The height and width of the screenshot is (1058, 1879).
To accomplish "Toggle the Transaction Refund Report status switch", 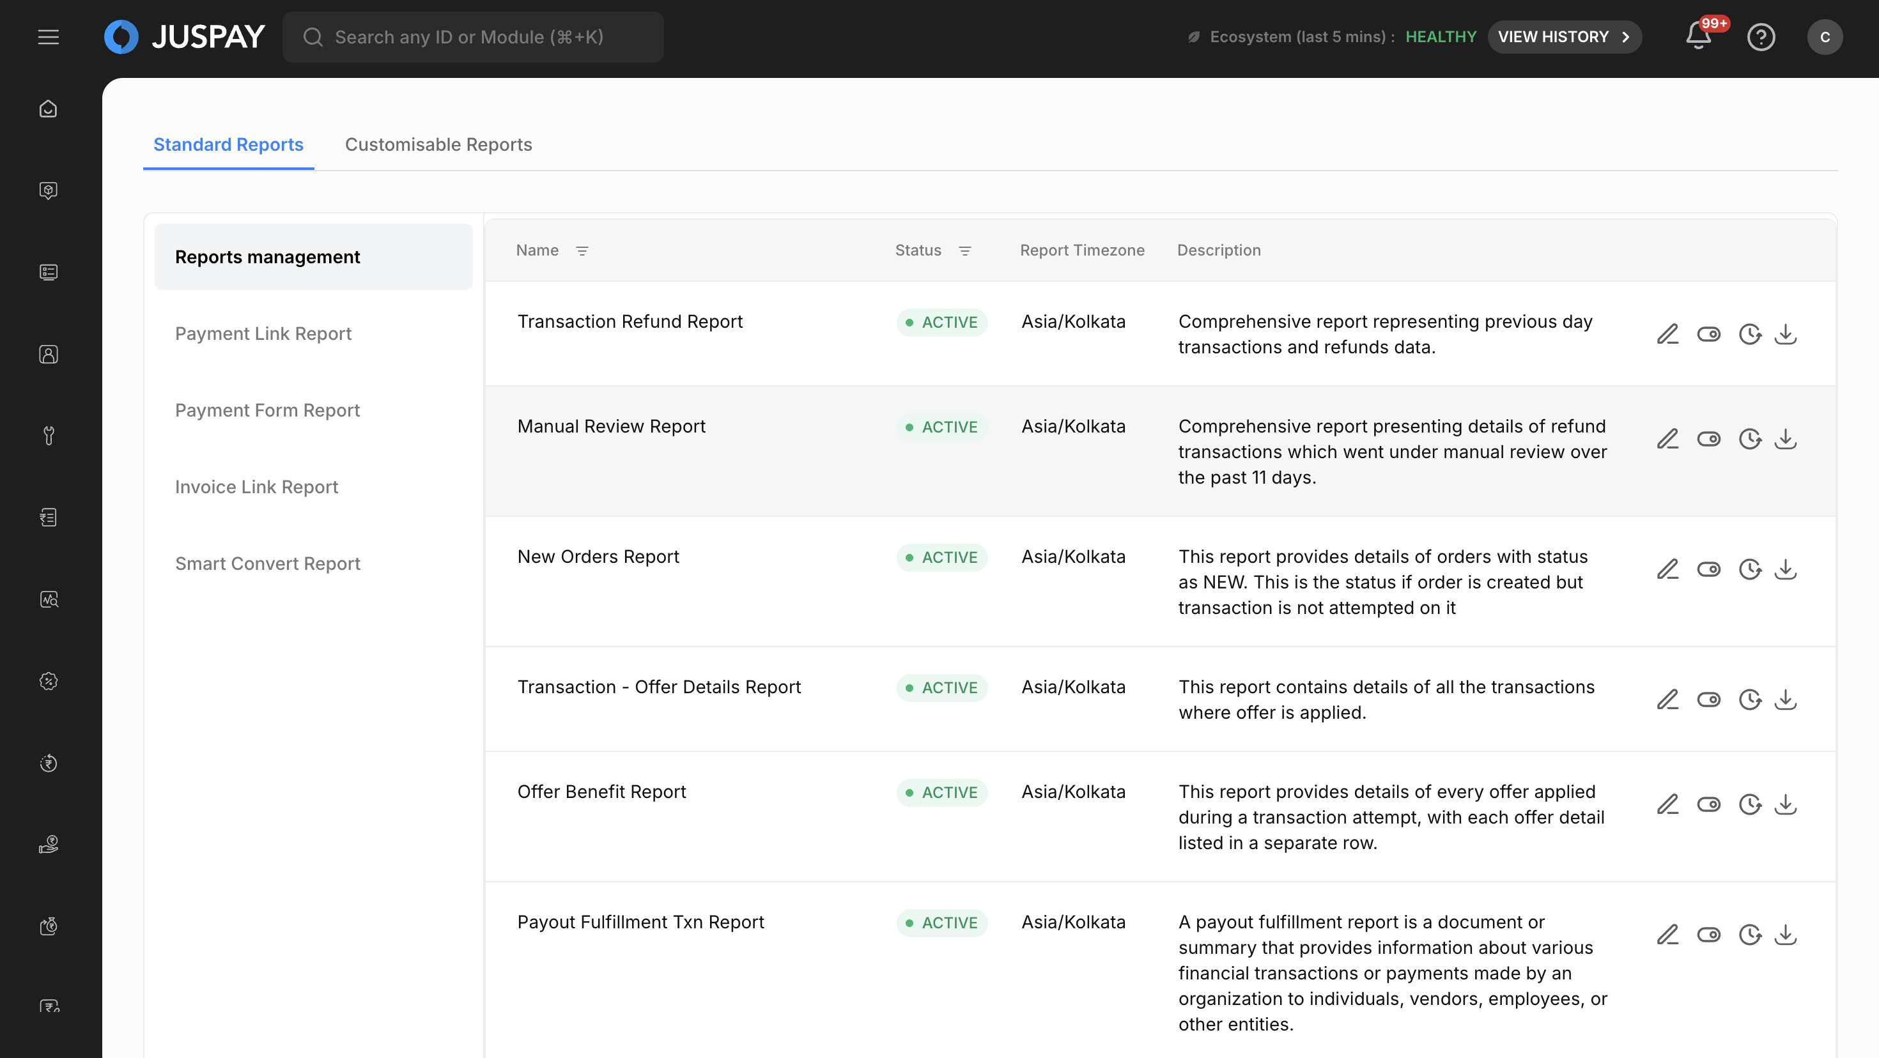I will [1708, 335].
